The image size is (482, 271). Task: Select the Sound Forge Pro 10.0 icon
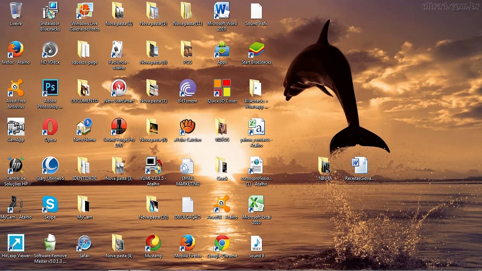(119, 127)
